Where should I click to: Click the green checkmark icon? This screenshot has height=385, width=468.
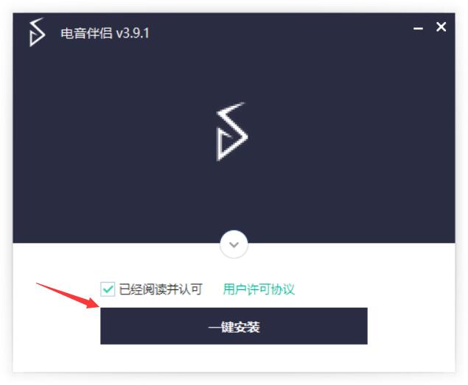(108, 289)
